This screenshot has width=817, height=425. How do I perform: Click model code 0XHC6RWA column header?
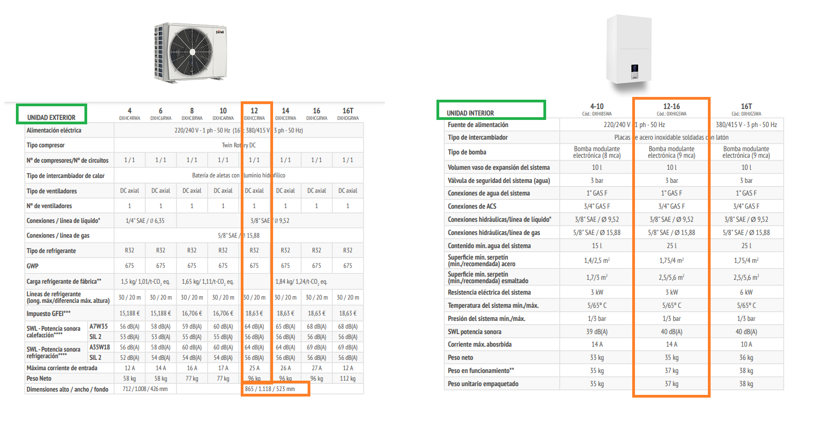click(161, 118)
